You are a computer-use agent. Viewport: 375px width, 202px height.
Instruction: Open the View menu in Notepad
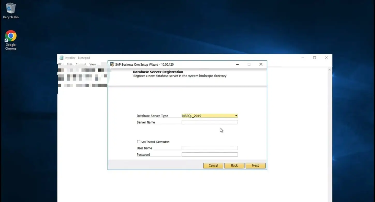(93, 64)
